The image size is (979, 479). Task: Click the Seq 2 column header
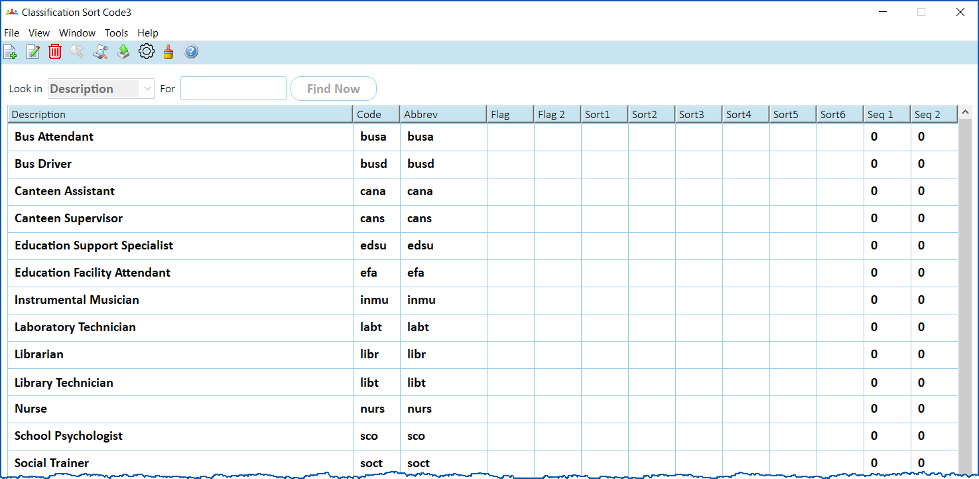pyautogui.click(x=934, y=114)
